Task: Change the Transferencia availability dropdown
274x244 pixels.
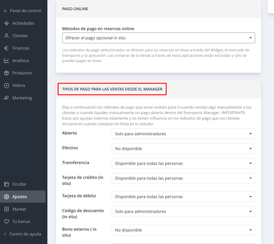Action: 183,164
